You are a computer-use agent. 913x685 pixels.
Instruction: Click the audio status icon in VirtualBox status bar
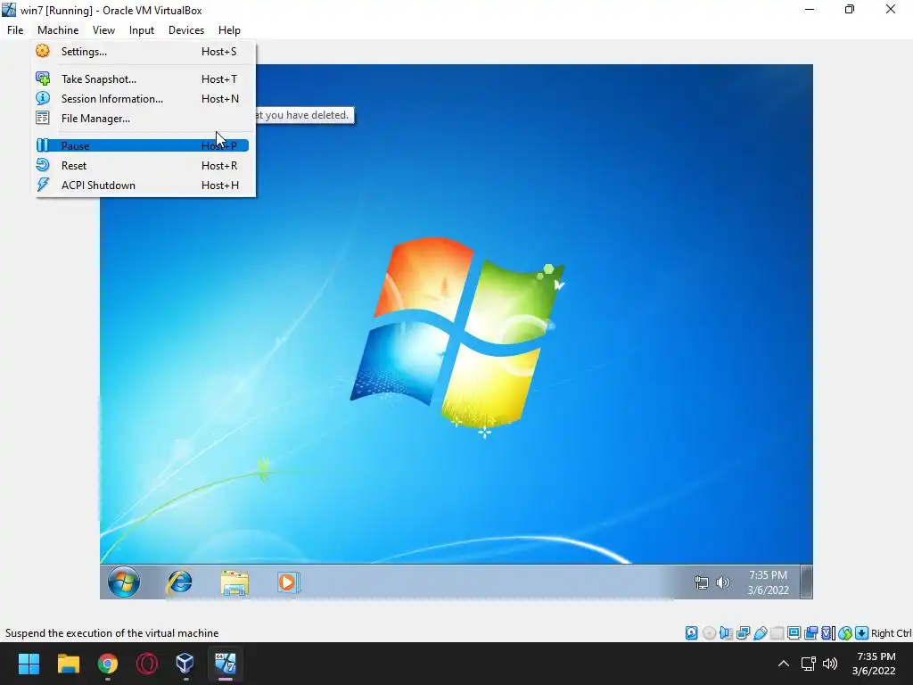point(726,633)
